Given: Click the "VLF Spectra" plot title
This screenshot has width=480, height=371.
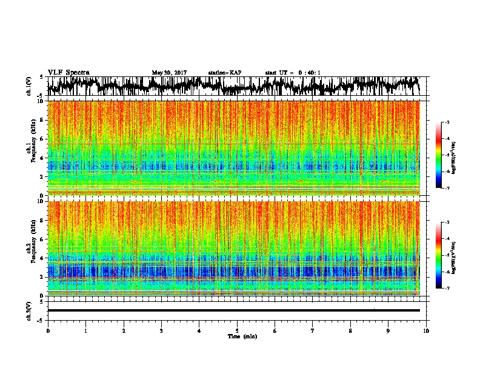Looking at the screenshot, I should (68, 72).
